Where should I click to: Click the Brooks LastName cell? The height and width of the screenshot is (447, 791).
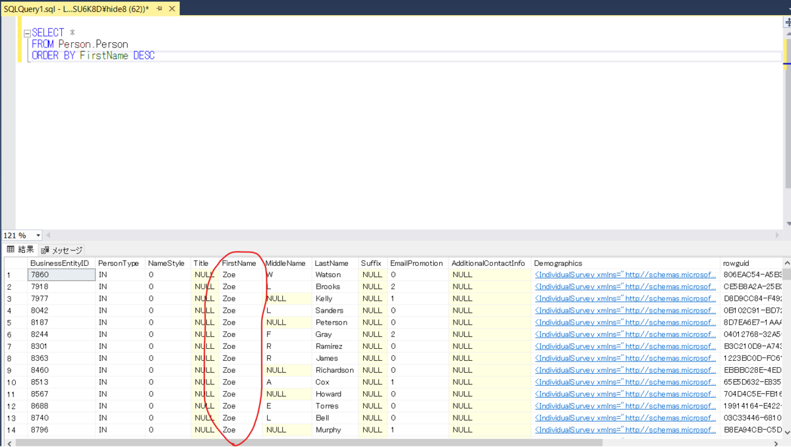click(336, 286)
